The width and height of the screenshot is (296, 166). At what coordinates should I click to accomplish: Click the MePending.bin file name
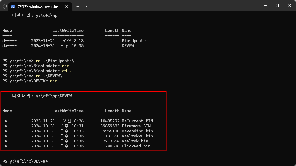[x=137, y=131]
